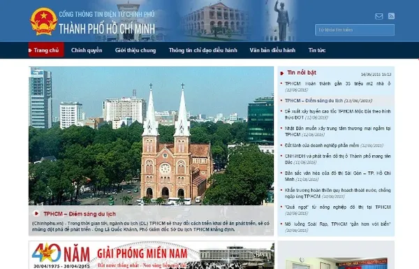Click the arrow icon before TPHCM – Điểm sáng du lịch caption

[36, 214]
